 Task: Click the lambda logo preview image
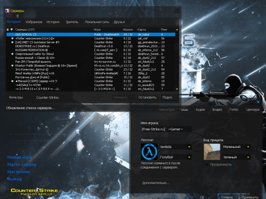tap(149, 152)
